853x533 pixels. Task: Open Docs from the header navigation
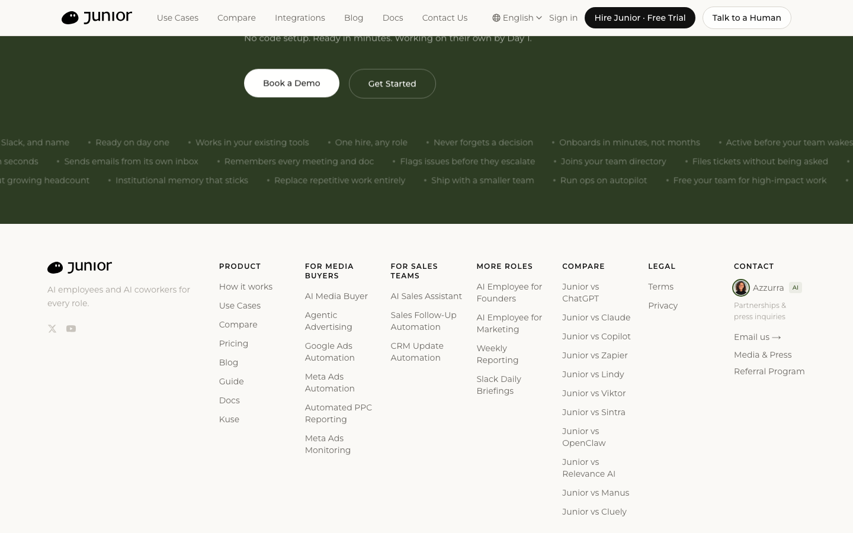tap(393, 18)
